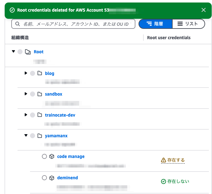
Task: Open the code manage account link
Action: tap(71, 156)
